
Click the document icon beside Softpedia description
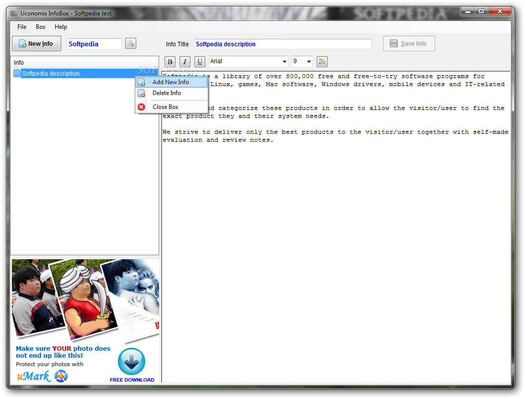pyautogui.click(x=17, y=73)
